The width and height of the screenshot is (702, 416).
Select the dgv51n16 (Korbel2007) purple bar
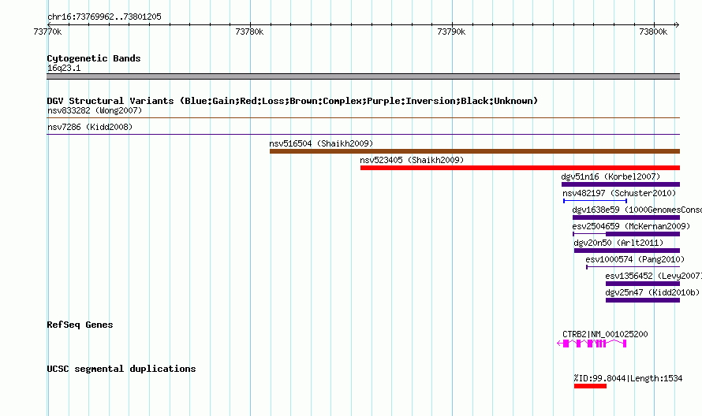point(621,184)
